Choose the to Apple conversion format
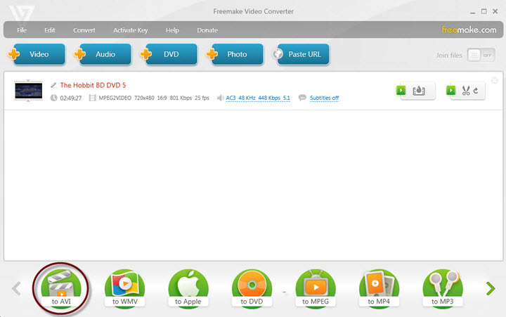This screenshot has height=317, width=506. tap(188, 288)
